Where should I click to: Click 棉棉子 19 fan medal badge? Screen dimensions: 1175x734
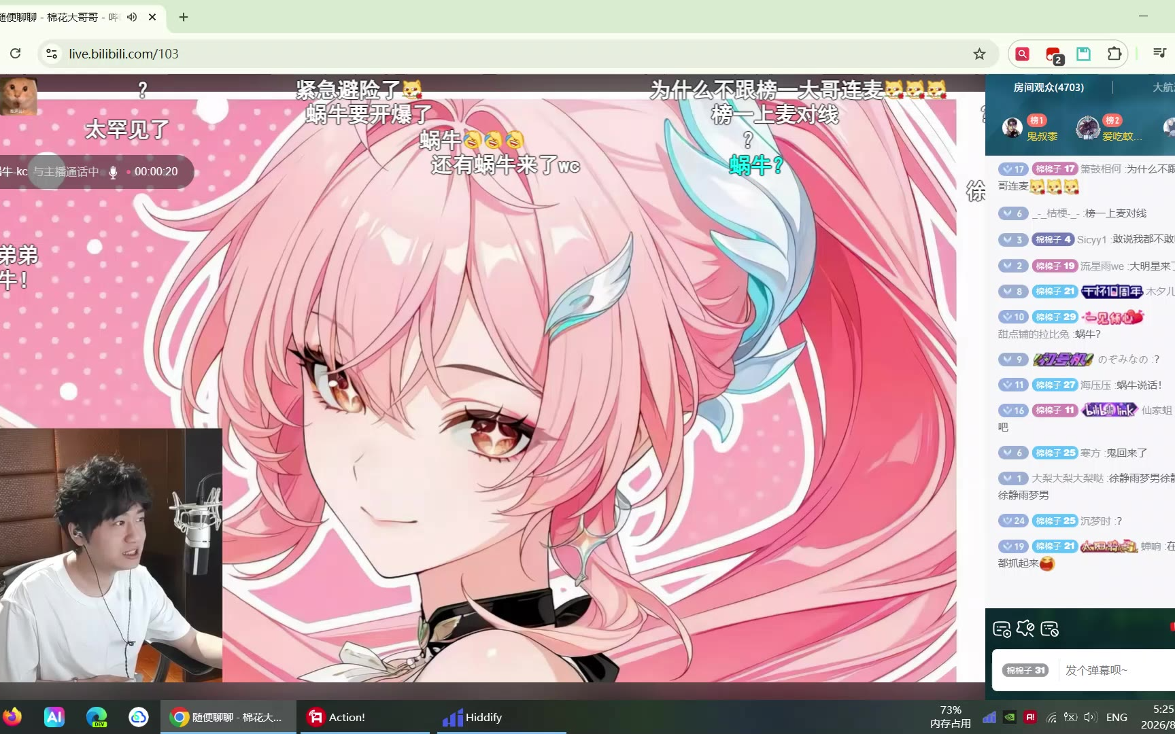[x=1055, y=266]
